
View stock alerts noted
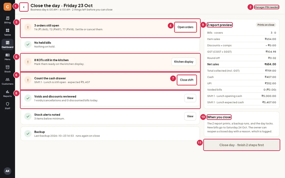(x=190, y=116)
